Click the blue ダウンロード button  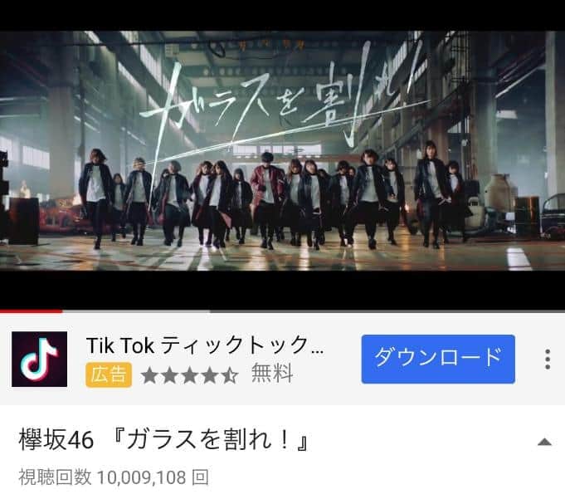(438, 360)
